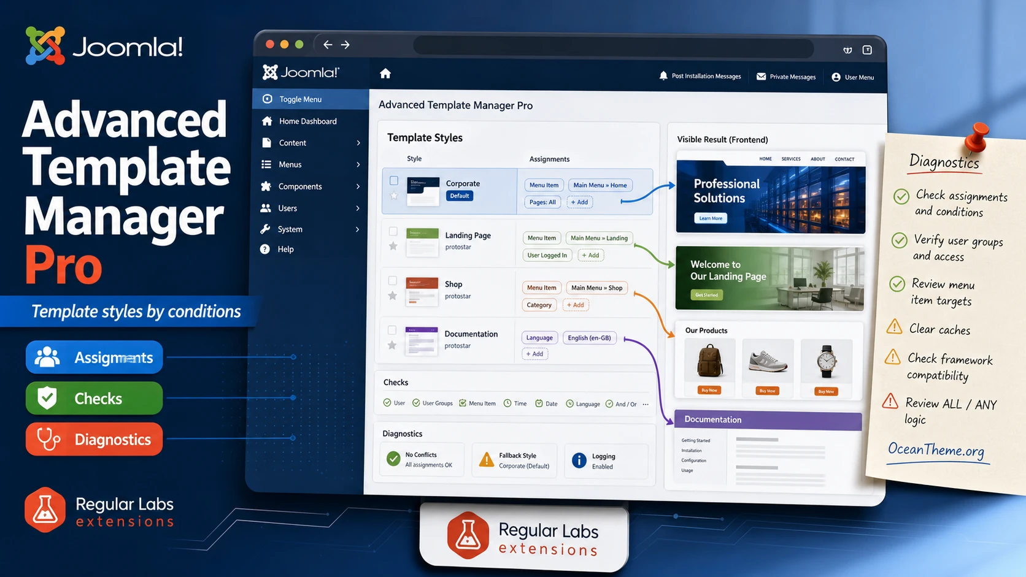This screenshot has width=1026, height=577.
Task: Click the browser back arrow
Action: click(x=328, y=45)
